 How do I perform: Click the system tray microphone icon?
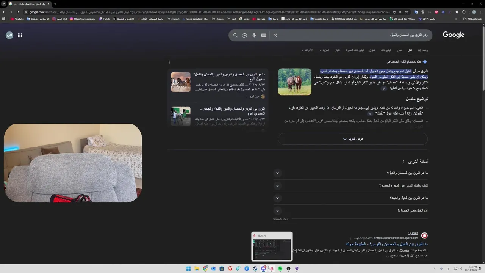coord(441,268)
